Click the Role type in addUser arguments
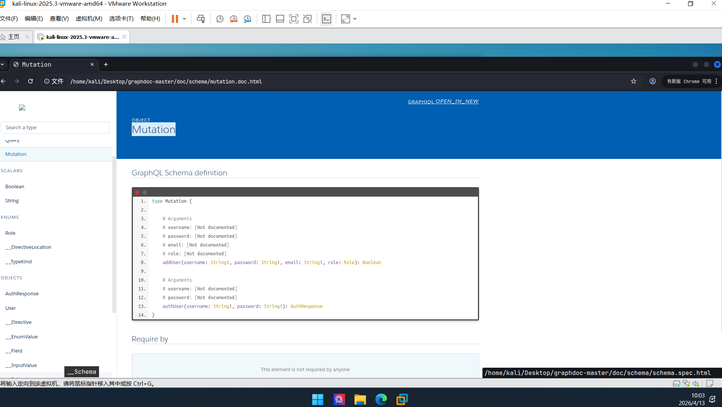This screenshot has height=407, width=722. click(x=349, y=263)
